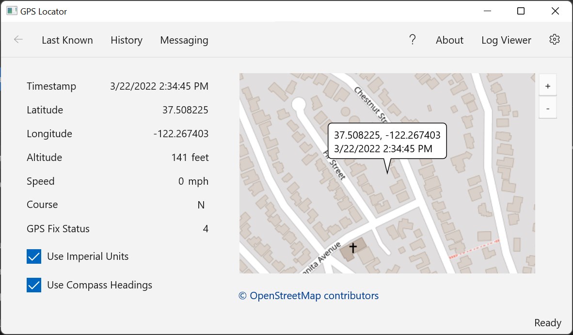
Task: Follow the OpenStreetMap contributors link
Action: [x=309, y=296]
